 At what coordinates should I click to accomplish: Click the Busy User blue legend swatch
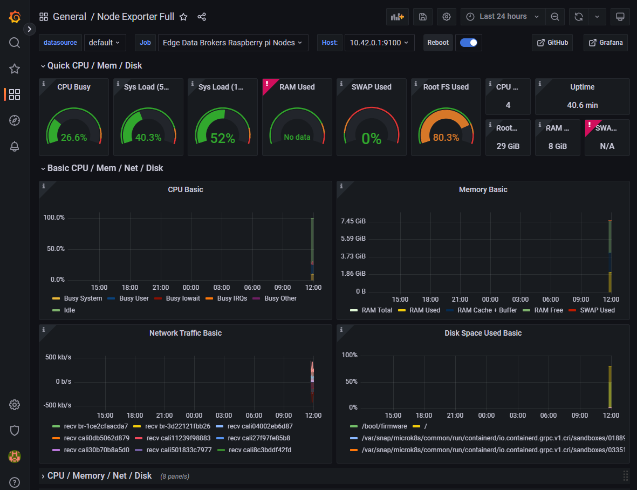[x=111, y=298]
